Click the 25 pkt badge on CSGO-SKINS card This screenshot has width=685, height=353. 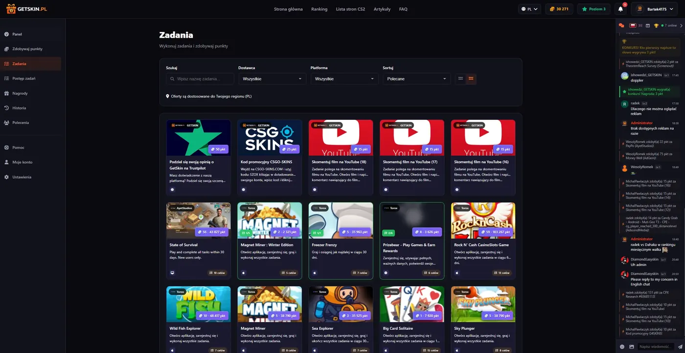[x=290, y=149]
